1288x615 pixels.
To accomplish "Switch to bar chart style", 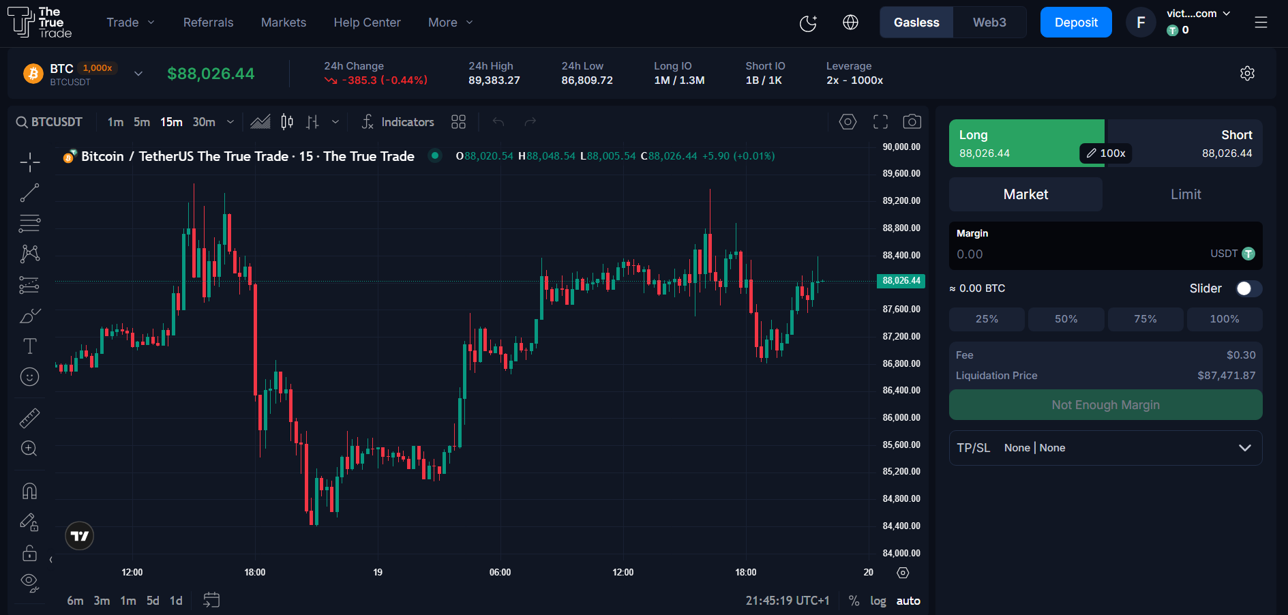I will coord(312,122).
